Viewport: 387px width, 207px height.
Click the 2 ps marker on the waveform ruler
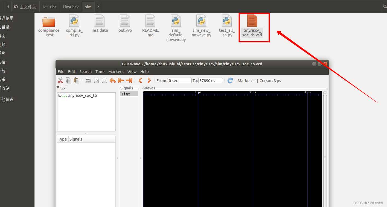pos(253,92)
